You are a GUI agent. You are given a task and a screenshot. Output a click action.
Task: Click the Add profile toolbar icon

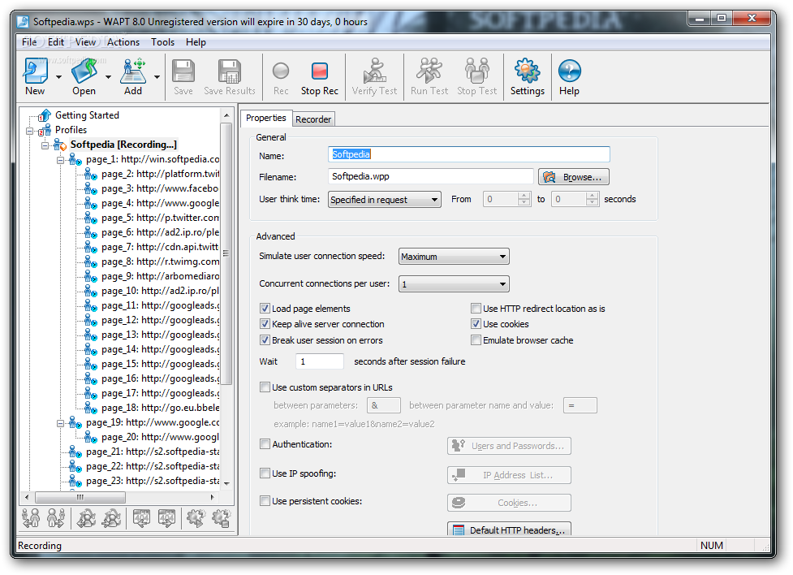coord(133,71)
